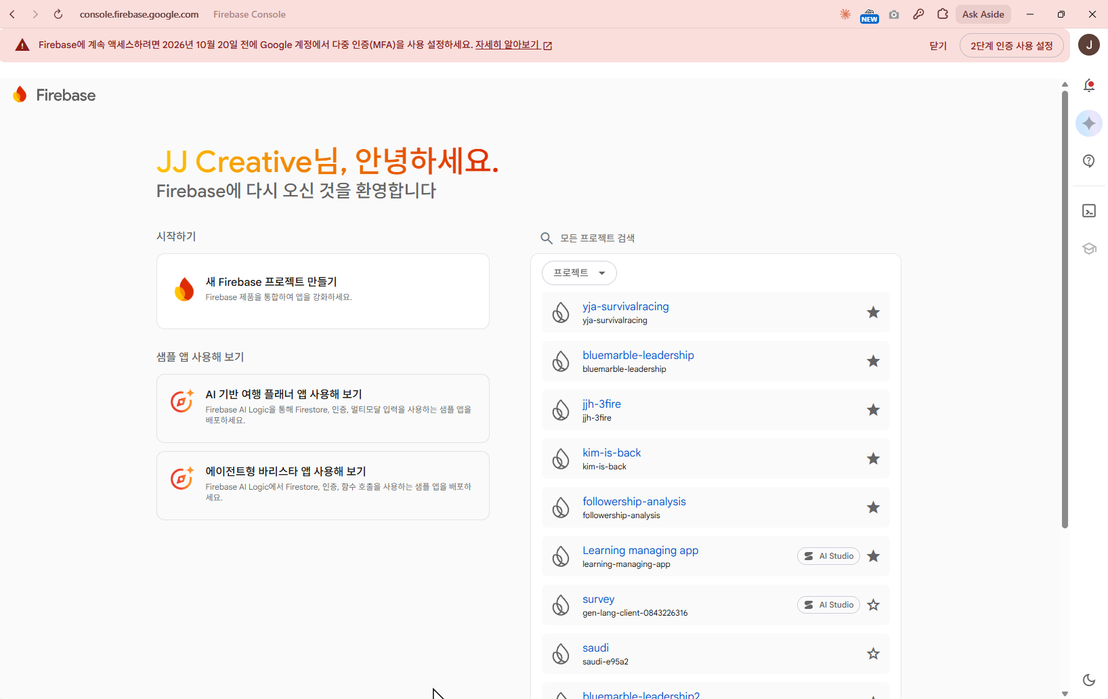Click the scrollbar up arrow

pyautogui.click(x=1065, y=85)
